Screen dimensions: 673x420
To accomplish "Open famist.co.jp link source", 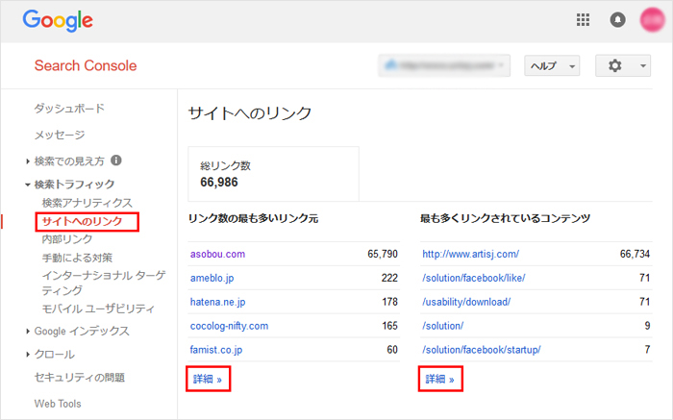I will pos(216,350).
